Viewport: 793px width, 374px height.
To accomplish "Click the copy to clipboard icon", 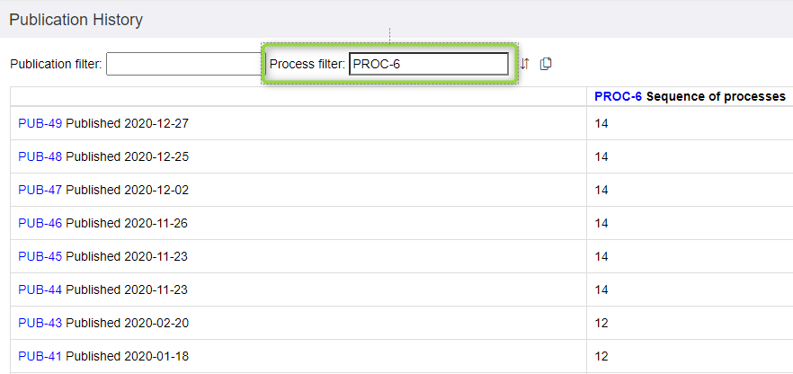I will tap(546, 64).
